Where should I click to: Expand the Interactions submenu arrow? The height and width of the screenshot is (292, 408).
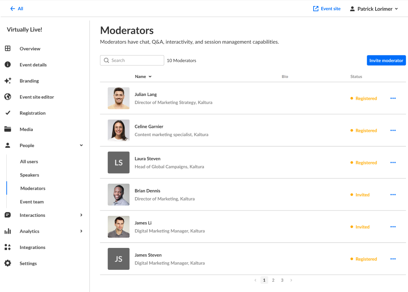click(x=81, y=215)
